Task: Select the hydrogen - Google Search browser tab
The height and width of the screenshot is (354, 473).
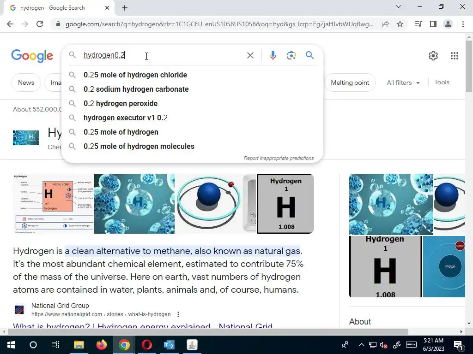Action: pyautogui.click(x=59, y=8)
